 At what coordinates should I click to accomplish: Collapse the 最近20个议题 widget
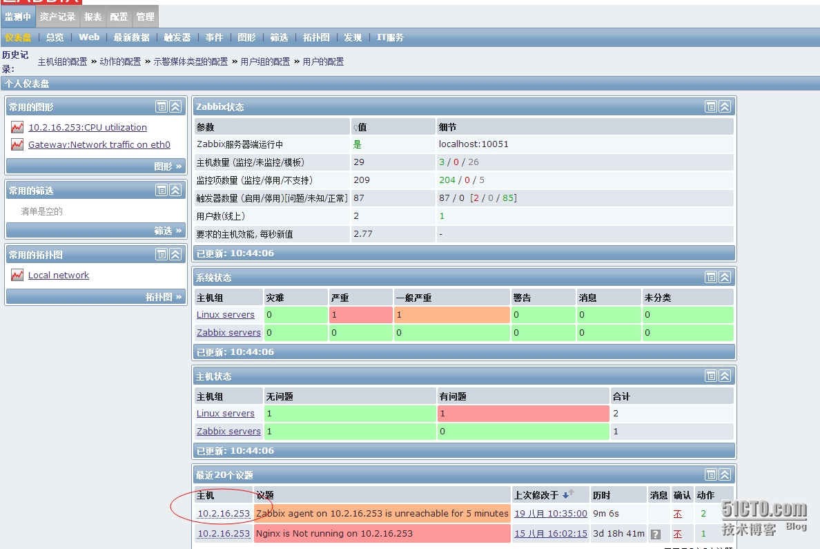point(725,474)
